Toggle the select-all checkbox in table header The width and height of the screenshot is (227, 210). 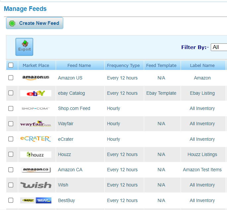click(x=11, y=65)
